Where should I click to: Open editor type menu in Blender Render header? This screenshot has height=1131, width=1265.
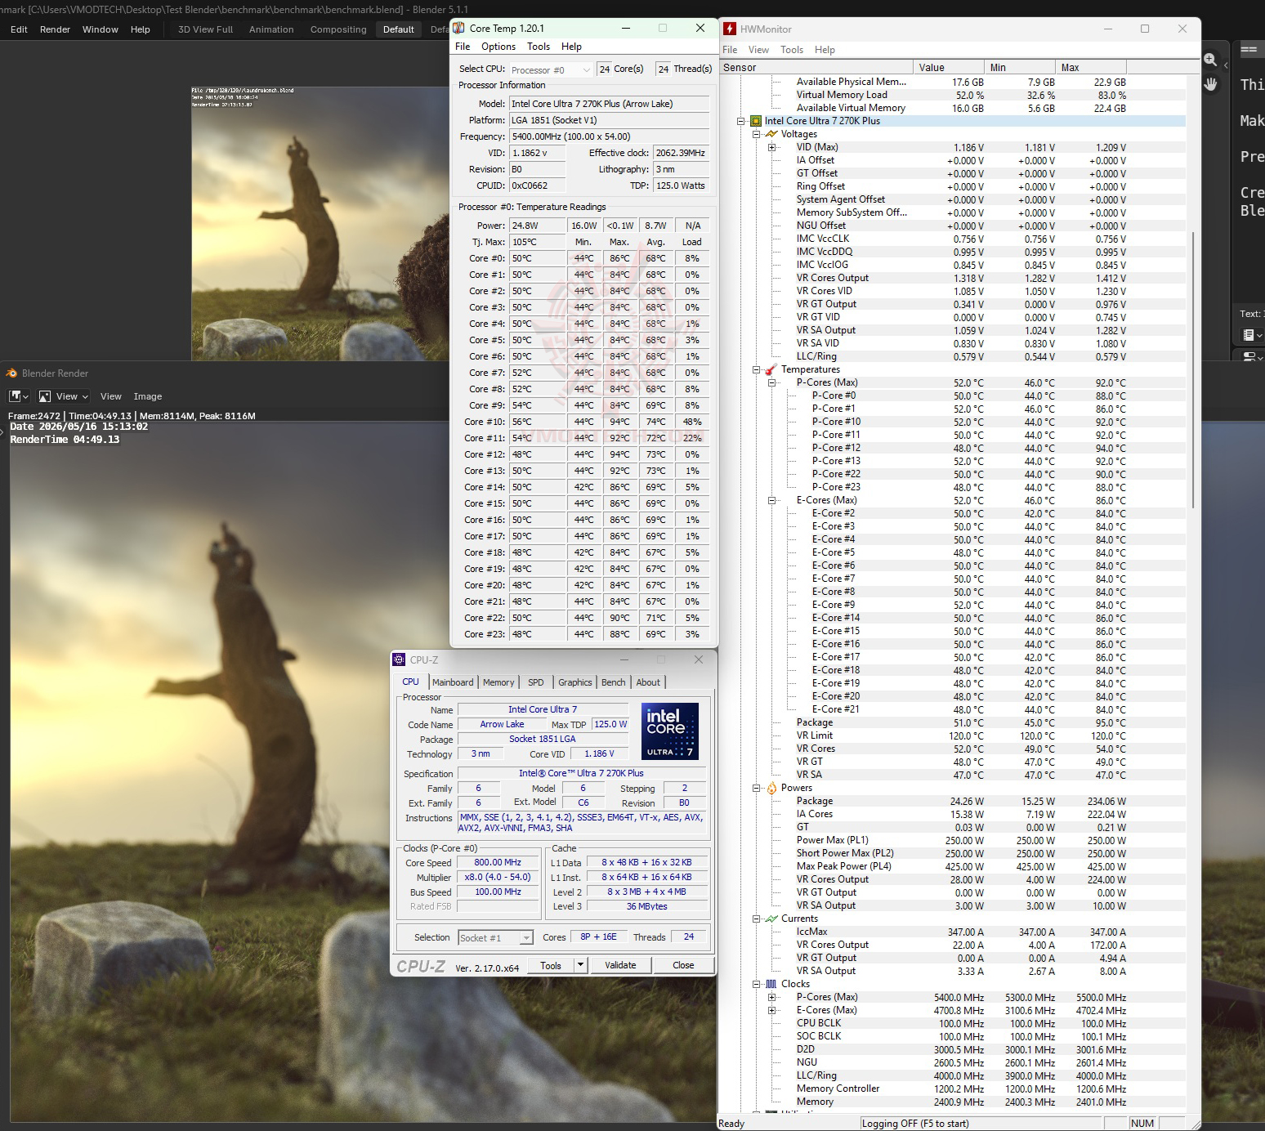18,396
